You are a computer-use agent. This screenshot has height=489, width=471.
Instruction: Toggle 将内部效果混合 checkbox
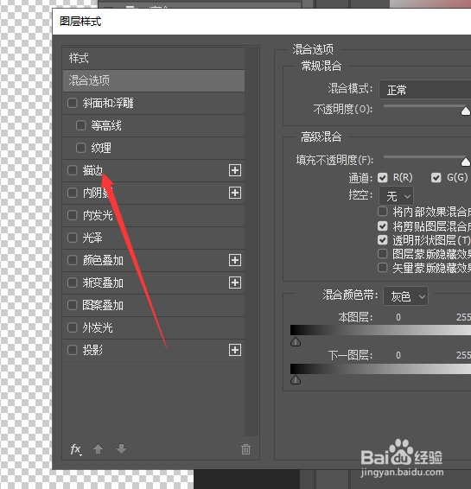click(382, 212)
